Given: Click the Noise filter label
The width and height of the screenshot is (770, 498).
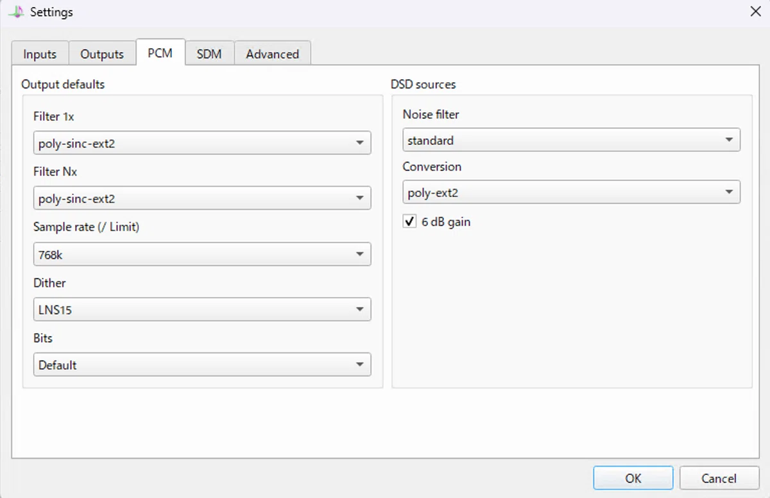Looking at the screenshot, I should (431, 114).
